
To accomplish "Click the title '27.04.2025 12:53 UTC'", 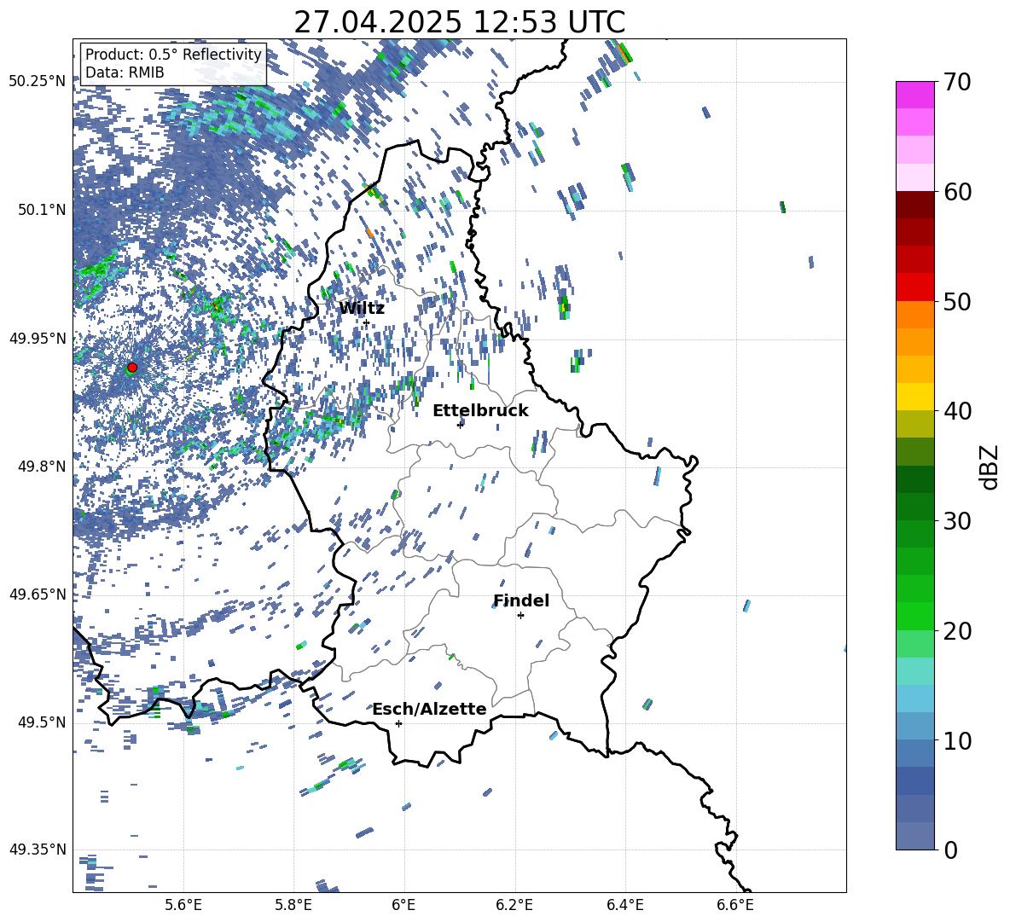I will pos(460,22).
